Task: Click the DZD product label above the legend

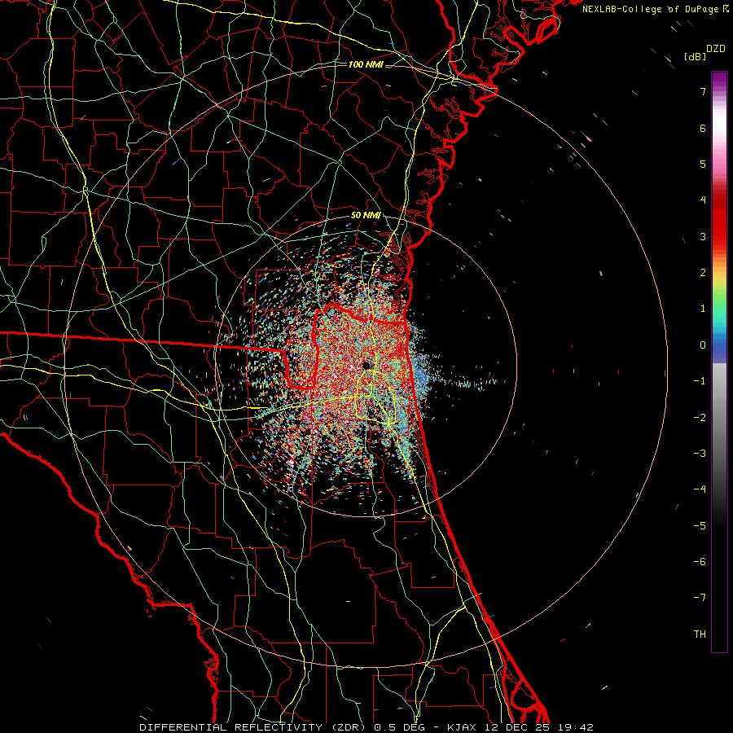Action: [716, 49]
